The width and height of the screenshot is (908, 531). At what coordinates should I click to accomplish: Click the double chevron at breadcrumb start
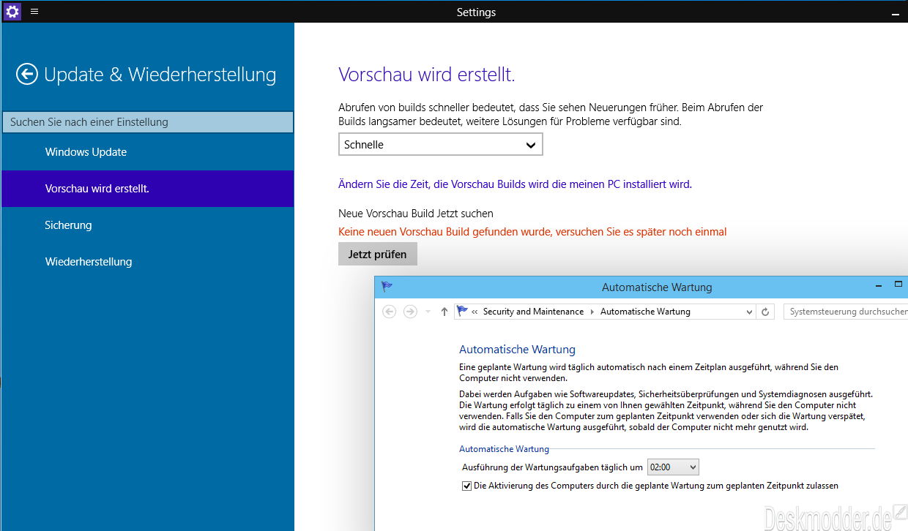475,312
